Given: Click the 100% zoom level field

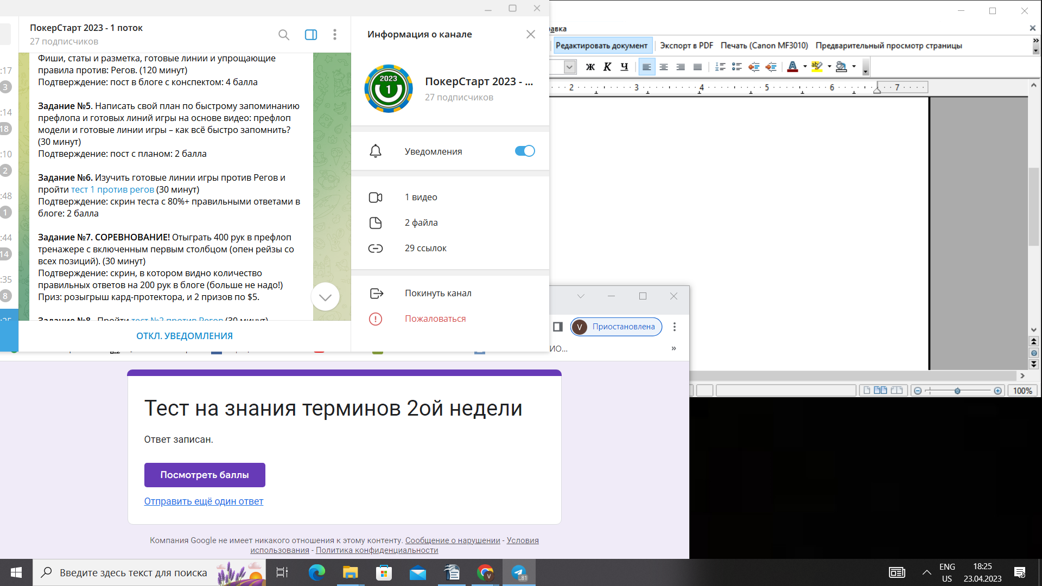Looking at the screenshot, I should click(x=1022, y=391).
